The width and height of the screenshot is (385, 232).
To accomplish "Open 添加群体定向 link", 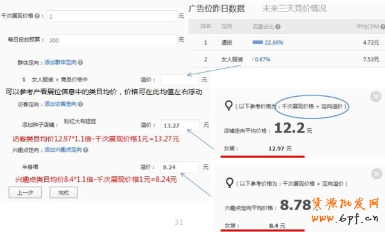I will pyautogui.click(x=60, y=62).
